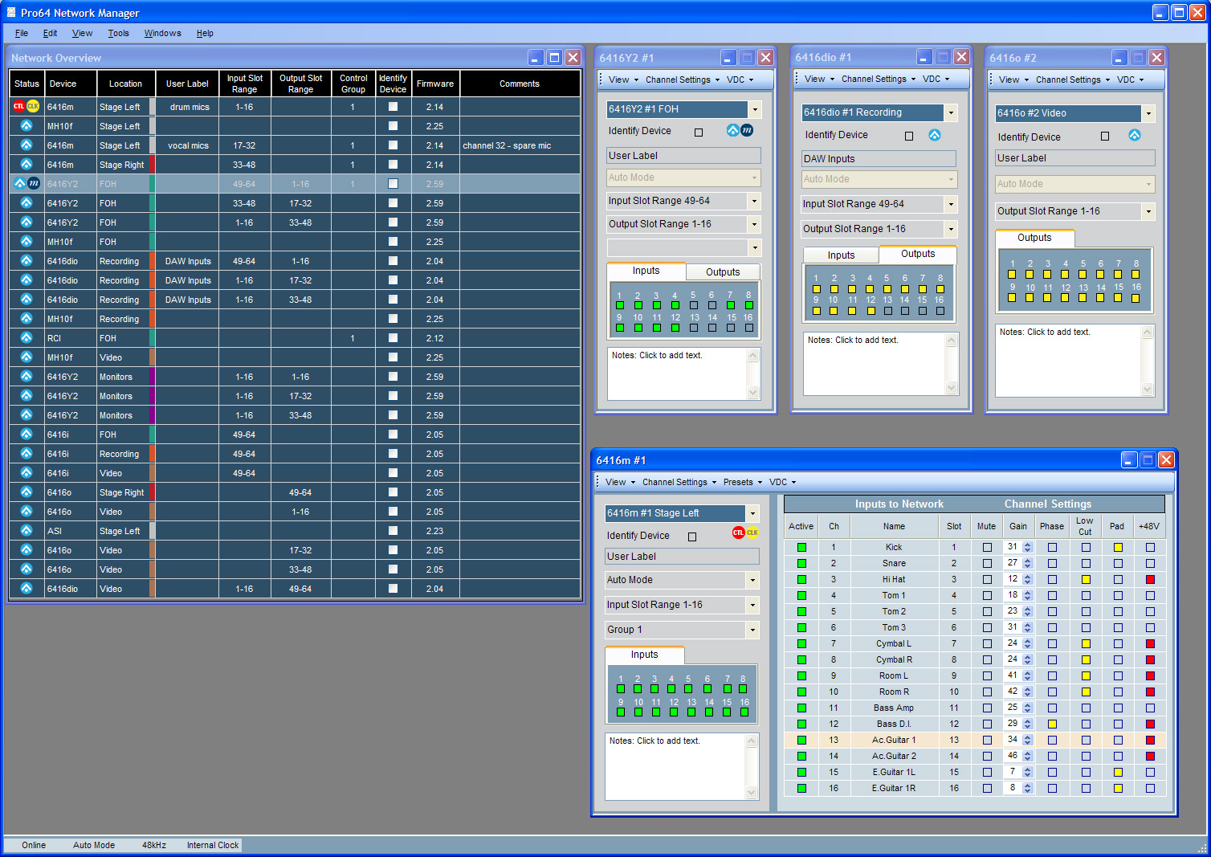Image resolution: width=1211 pixels, height=857 pixels.
Task: Switch to Outputs tab in 6416Y2 #1
Action: tap(723, 272)
